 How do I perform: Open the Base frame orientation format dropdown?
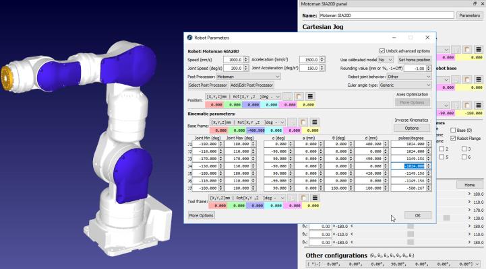247,122
